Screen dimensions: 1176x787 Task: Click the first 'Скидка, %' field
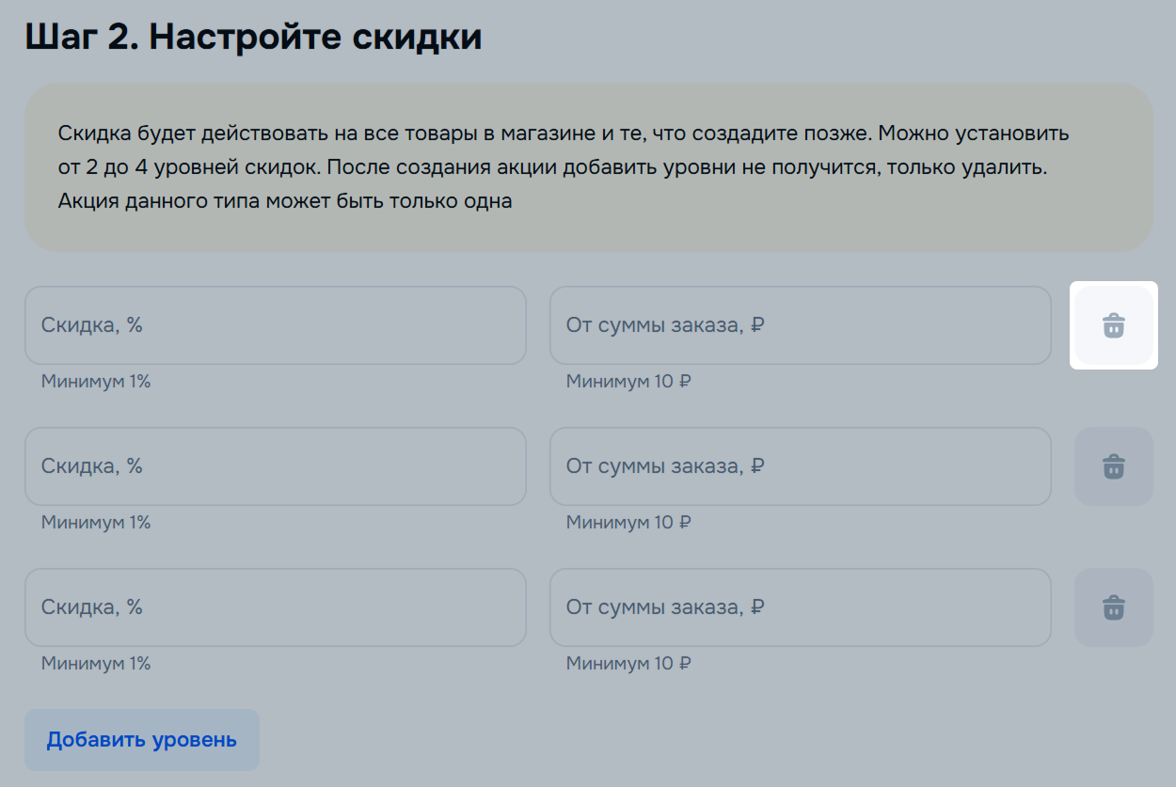(275, 325)
